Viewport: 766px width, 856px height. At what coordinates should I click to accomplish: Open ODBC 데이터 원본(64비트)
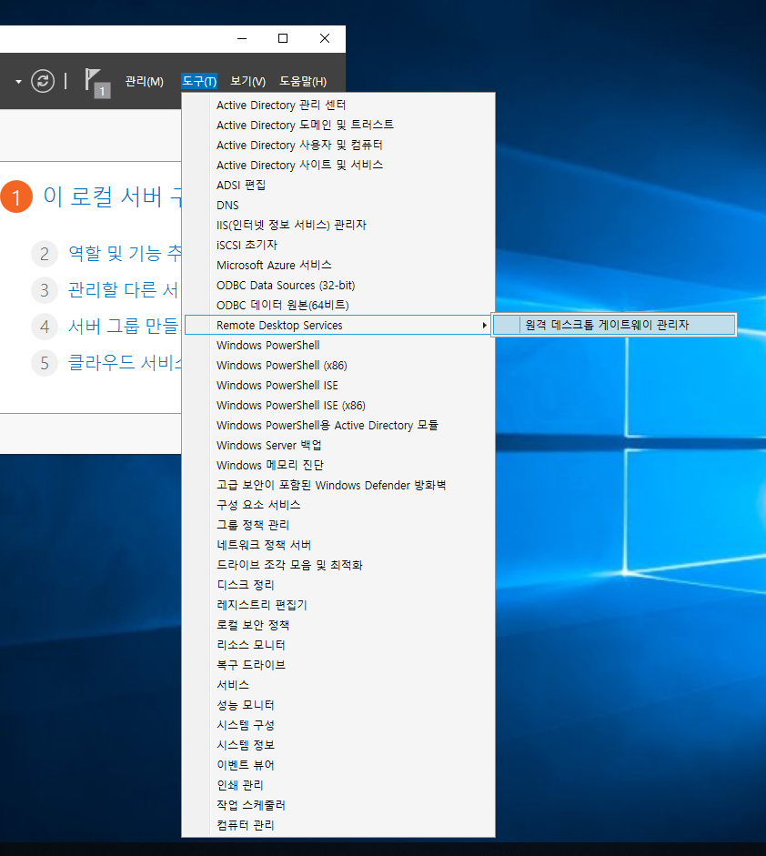[x=339, y=305]
